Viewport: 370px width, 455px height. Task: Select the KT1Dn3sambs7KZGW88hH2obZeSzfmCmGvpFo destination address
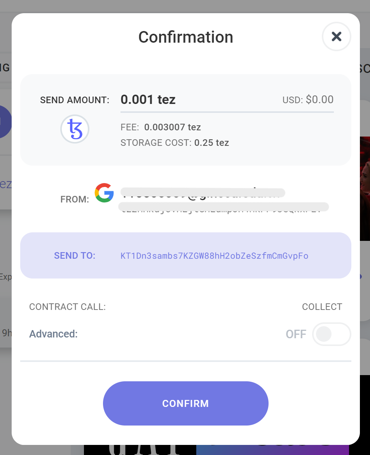[214, 256]
